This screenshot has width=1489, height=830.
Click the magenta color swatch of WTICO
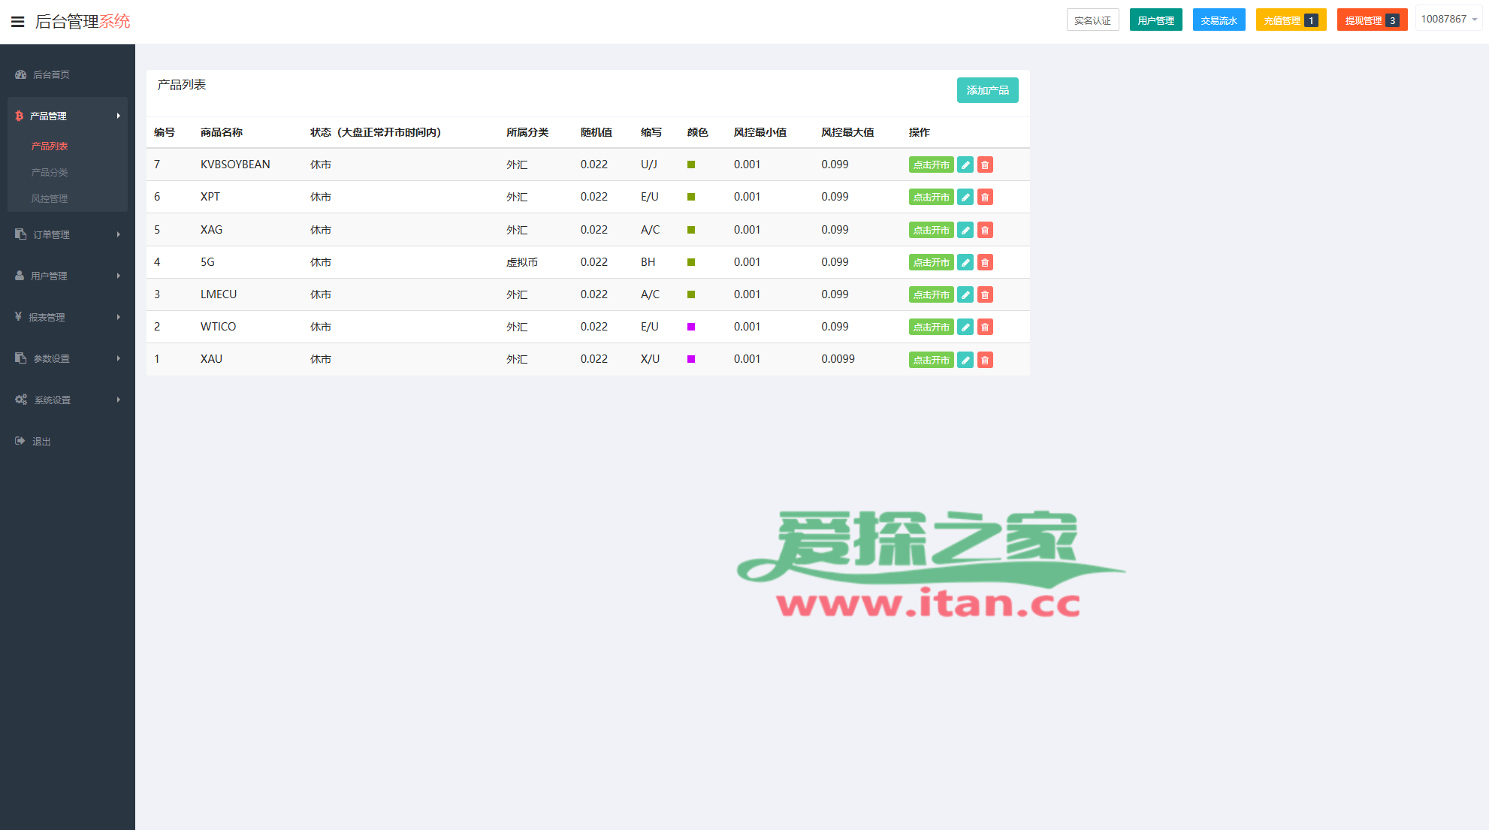coord(691,327)
